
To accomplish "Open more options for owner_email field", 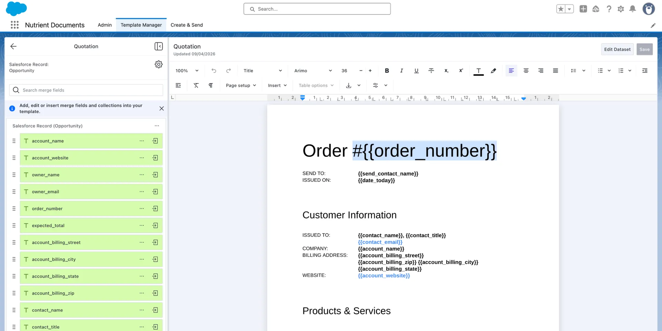I will pos(142,192).
